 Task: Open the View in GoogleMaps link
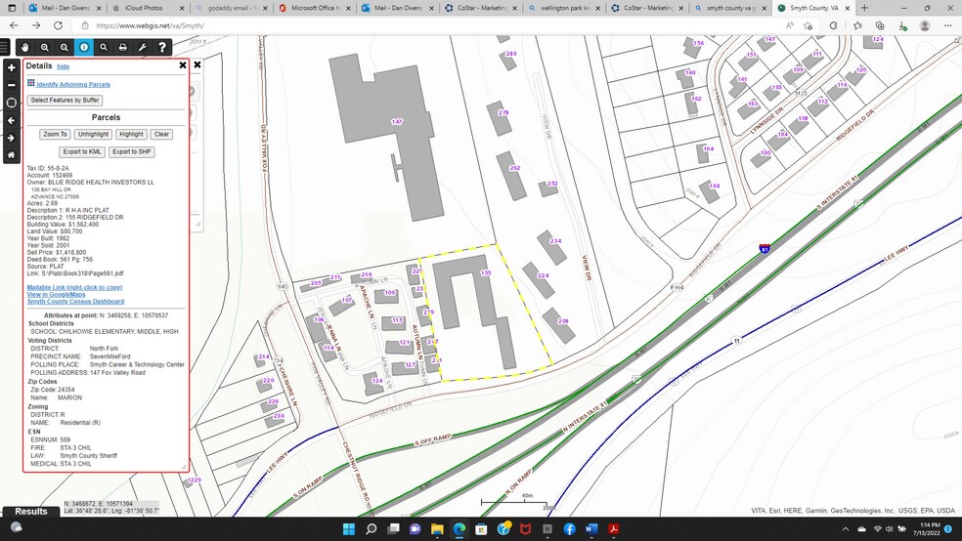pos(56,294)
